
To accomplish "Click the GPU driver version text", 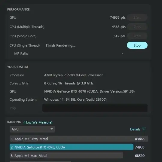I will coord(117,91).
